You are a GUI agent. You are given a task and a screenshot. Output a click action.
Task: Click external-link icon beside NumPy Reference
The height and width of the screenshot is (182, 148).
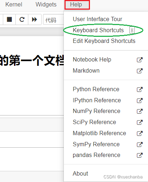pyautogui.click(x=140, y=111)
